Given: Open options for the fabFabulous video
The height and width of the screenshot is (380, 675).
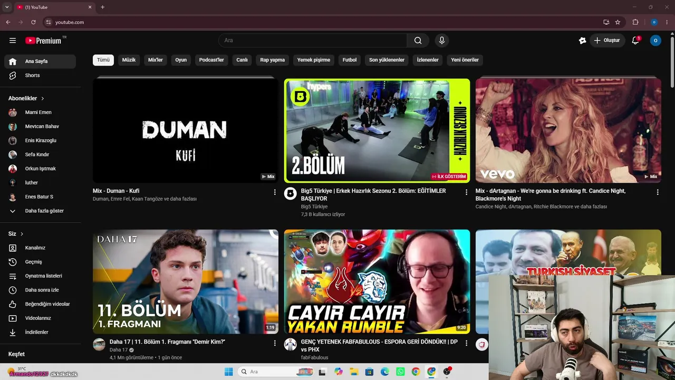Looking at the screenshot, I should pos(466,343).
